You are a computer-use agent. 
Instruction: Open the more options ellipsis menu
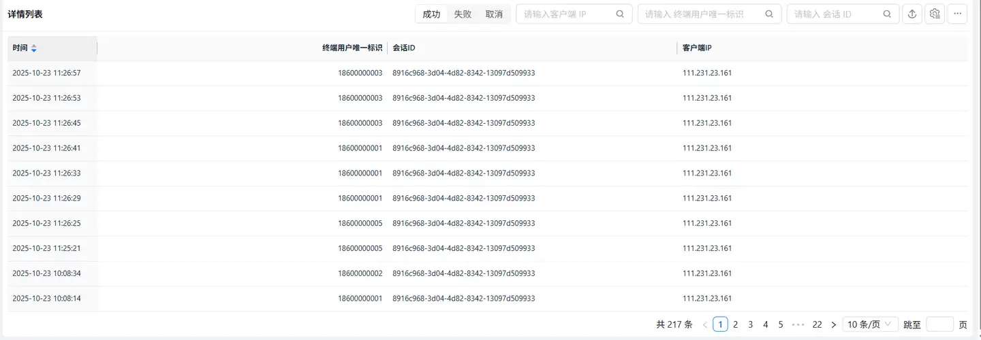957,14
